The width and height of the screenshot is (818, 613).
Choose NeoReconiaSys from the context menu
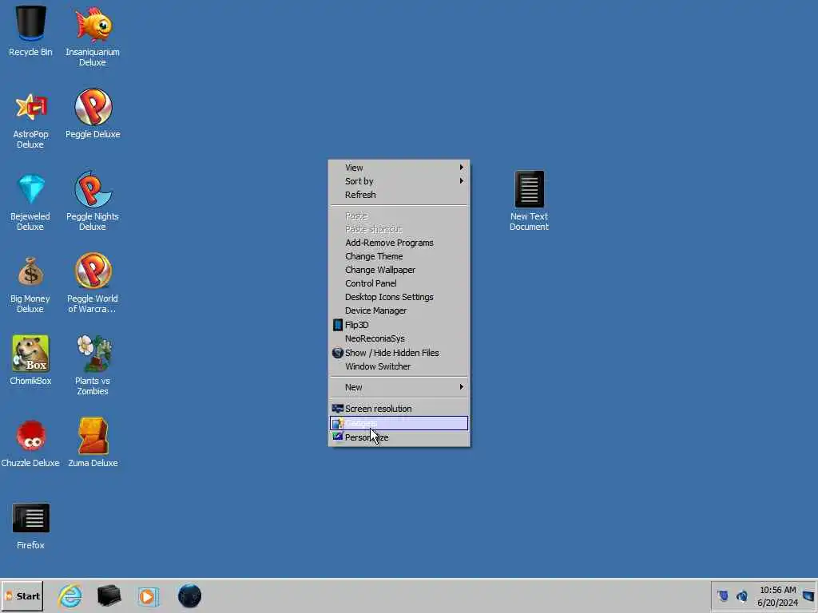click(x=399, y=338)
